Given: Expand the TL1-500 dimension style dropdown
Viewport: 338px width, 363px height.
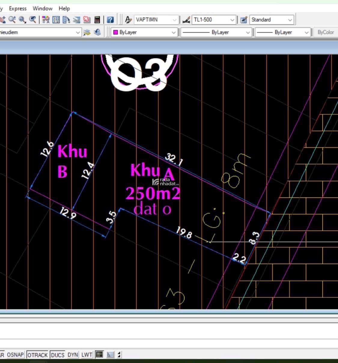Looking at the screenshot, I should tap(232, 20).
